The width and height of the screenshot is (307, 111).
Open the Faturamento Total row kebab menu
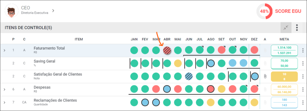[303, 50]
